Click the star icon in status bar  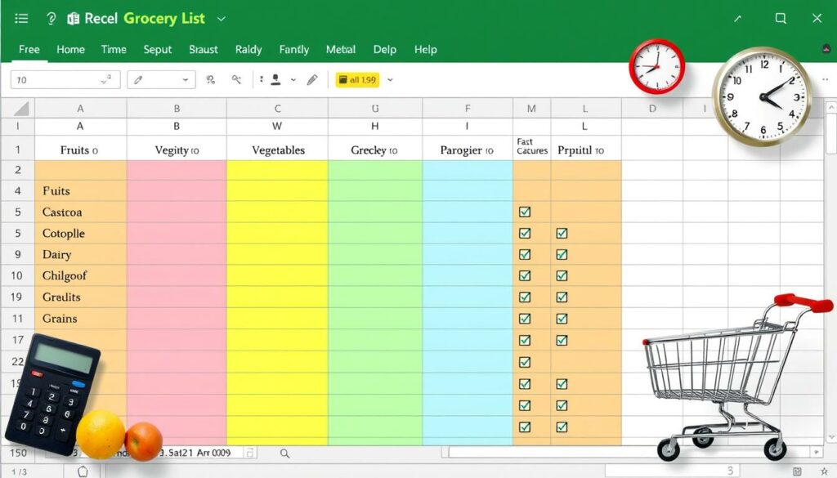click(824, 471)
